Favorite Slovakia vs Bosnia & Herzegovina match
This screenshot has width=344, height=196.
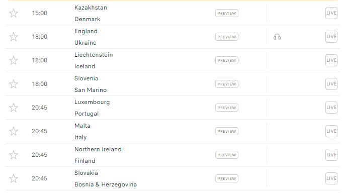pyautogui.click(x=14, y=178)
